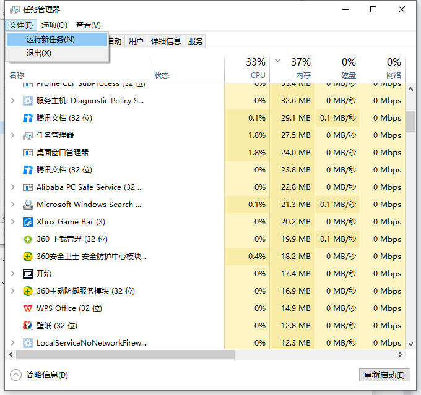Open the 选项(O) menu

[x=54, y=25]
